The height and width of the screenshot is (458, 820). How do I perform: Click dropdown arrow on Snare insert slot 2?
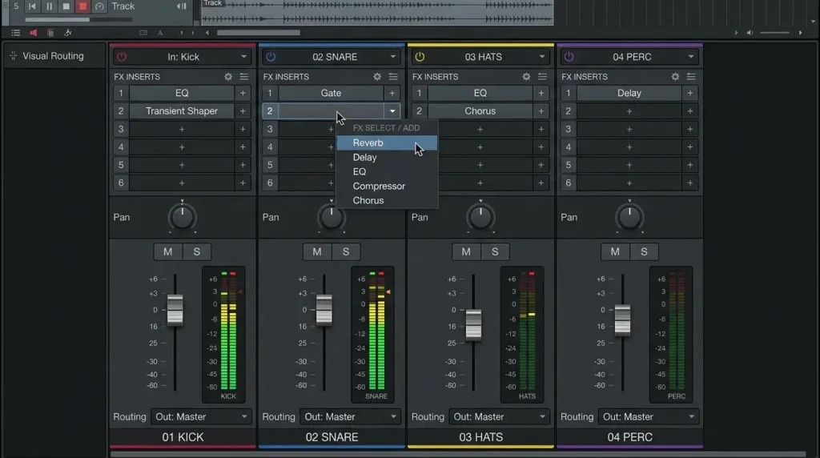pos(392,110)
